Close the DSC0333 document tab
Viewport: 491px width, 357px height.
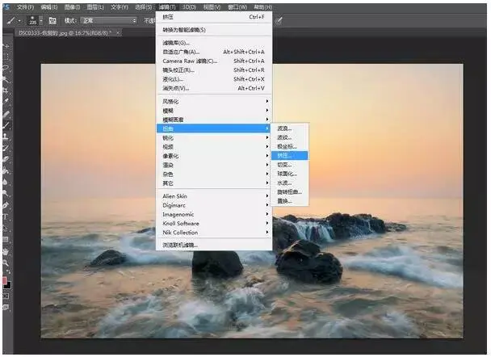coord(118,32)
